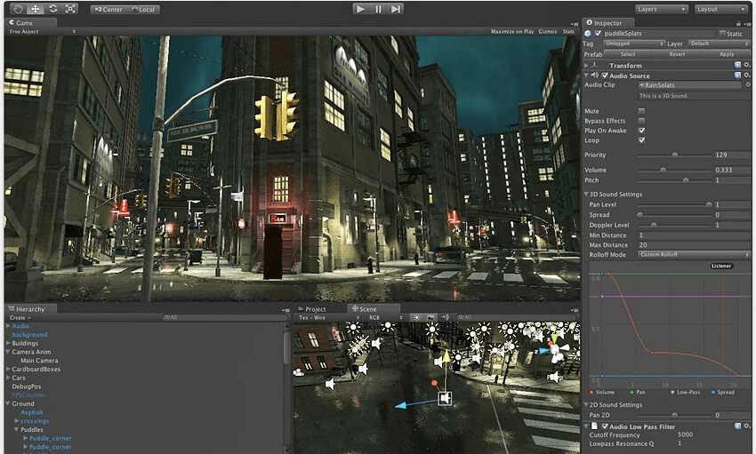Select the Hand tool in the toolbar
The width and height of the screenshot is (756, 454).
(17, 9)
